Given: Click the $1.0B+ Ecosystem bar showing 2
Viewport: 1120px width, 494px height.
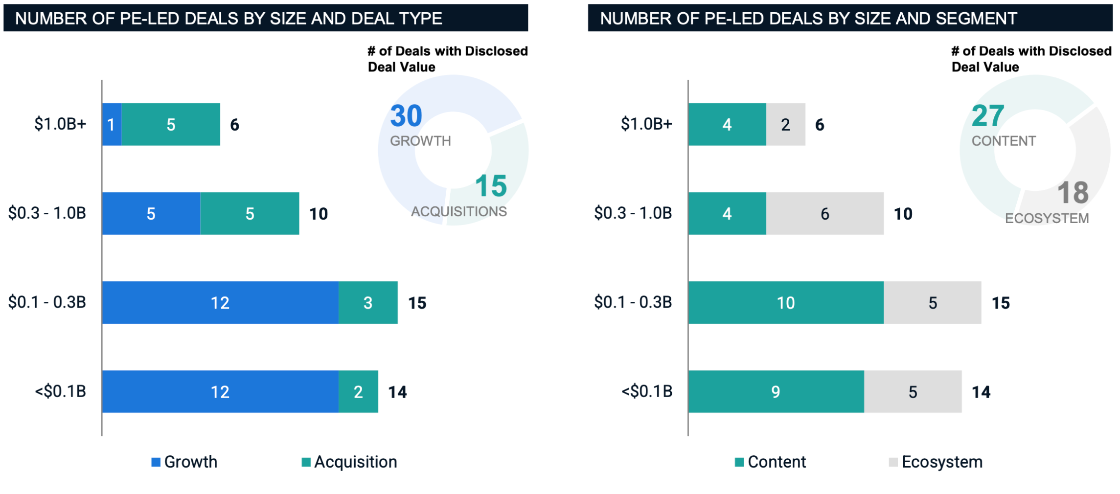Looking at the screenshot, I should (x=786, y=124).
